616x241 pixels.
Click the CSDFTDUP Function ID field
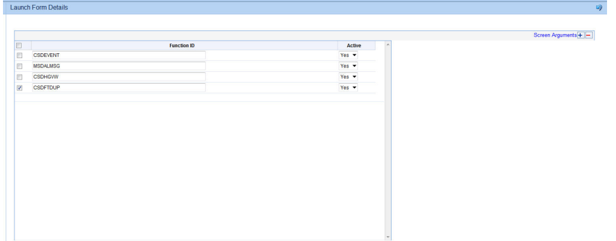tap(119, 88)
